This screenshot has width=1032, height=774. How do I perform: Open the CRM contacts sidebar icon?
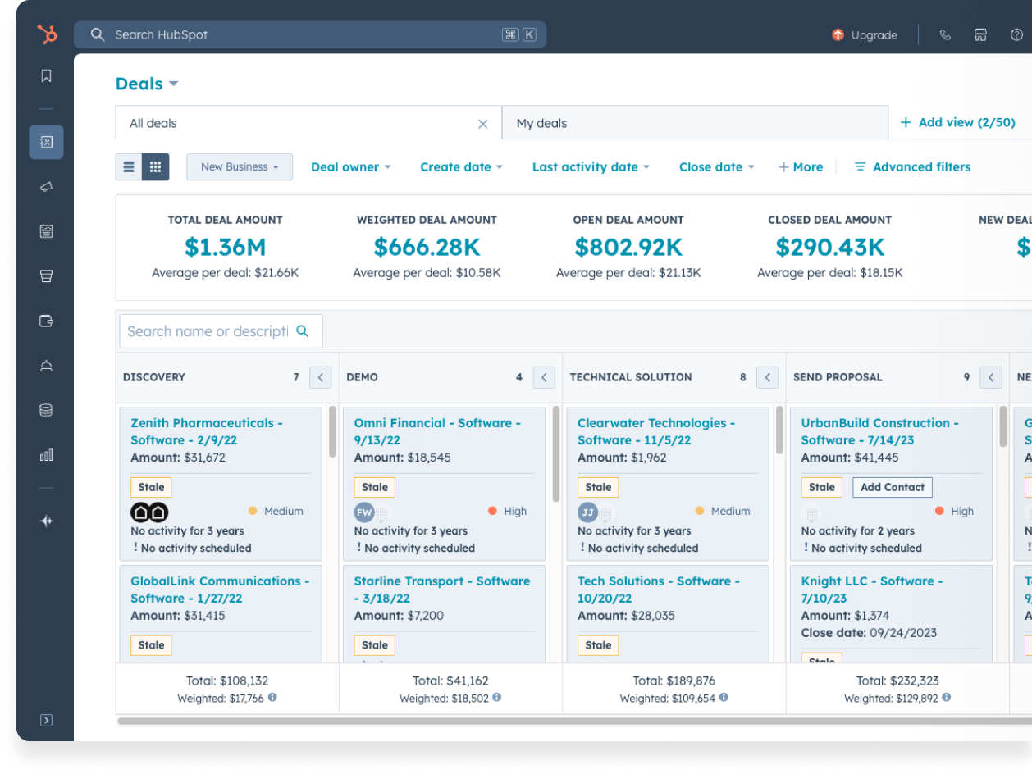46,142
